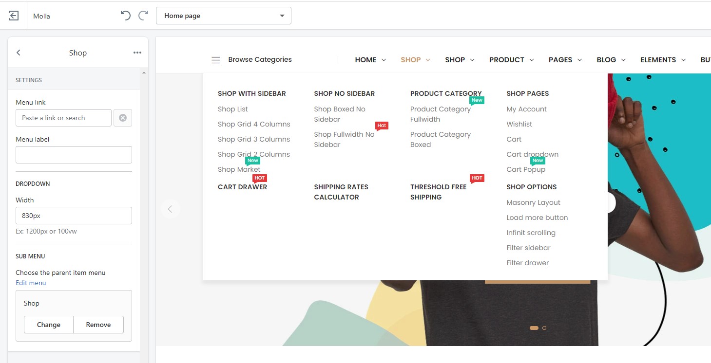Click the Edit menu link

click(31, 283)
